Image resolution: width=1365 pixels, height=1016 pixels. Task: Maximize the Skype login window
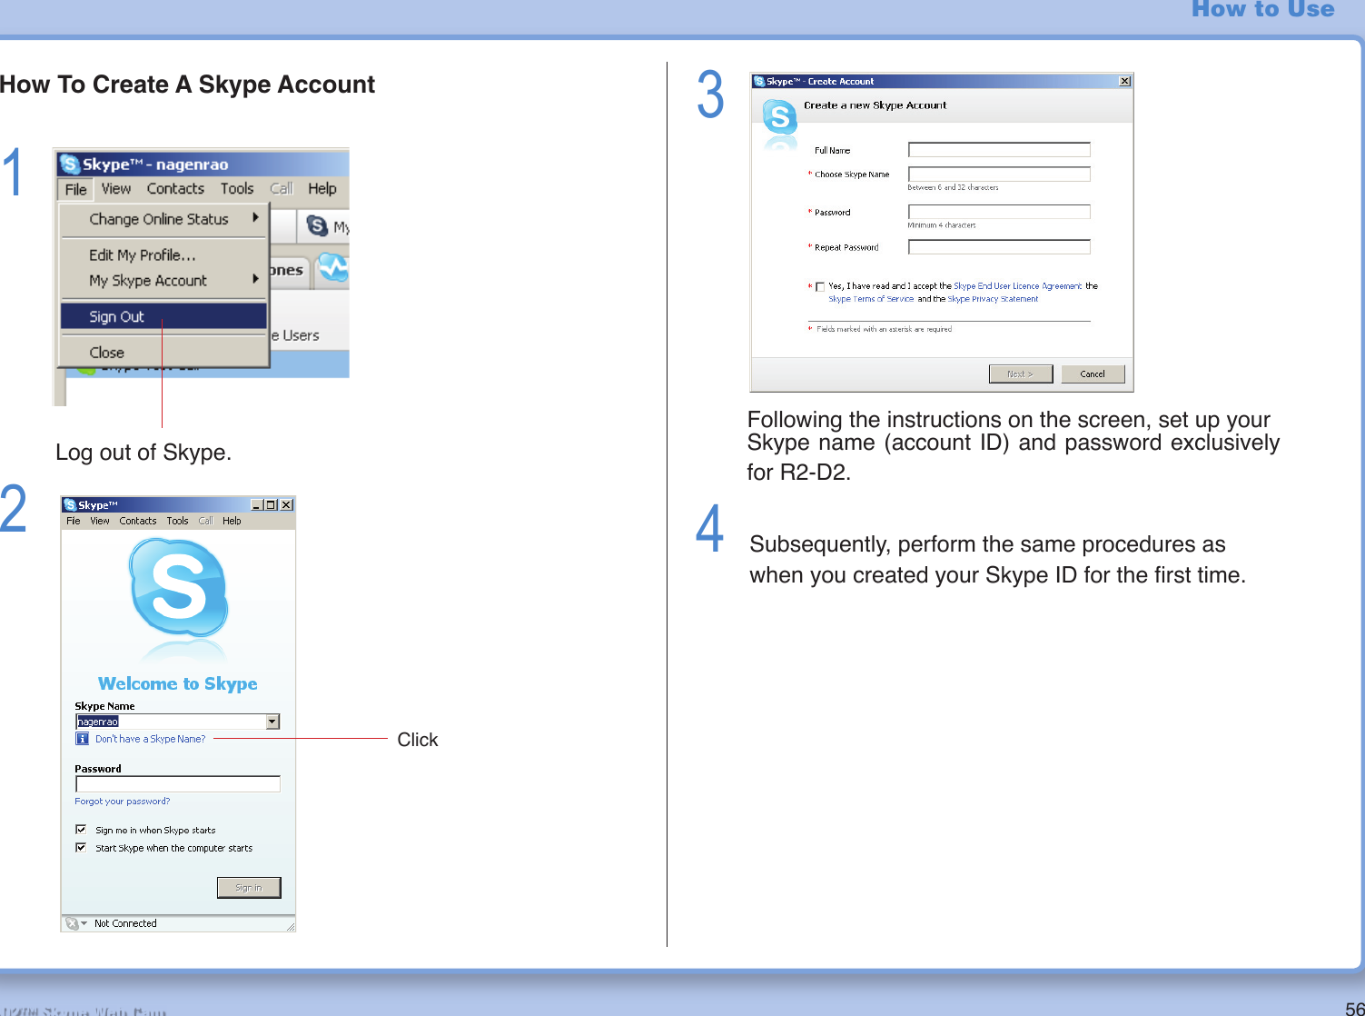click(271, 504)
